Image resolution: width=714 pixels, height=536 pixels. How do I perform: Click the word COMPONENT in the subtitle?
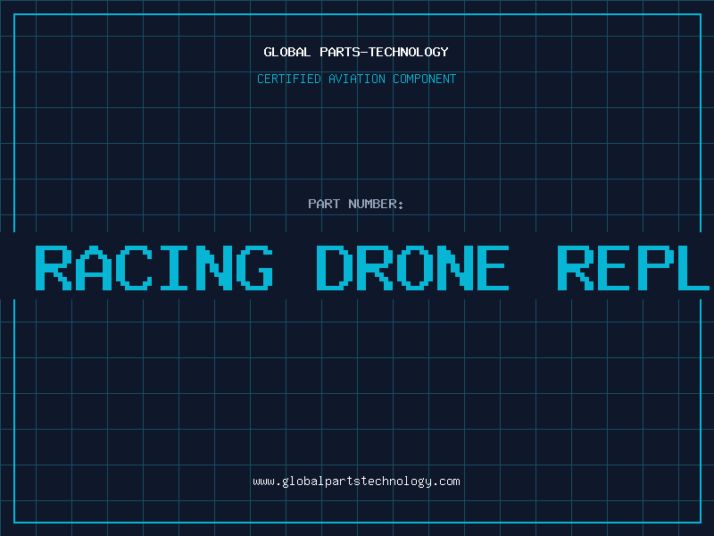(424, 79)
